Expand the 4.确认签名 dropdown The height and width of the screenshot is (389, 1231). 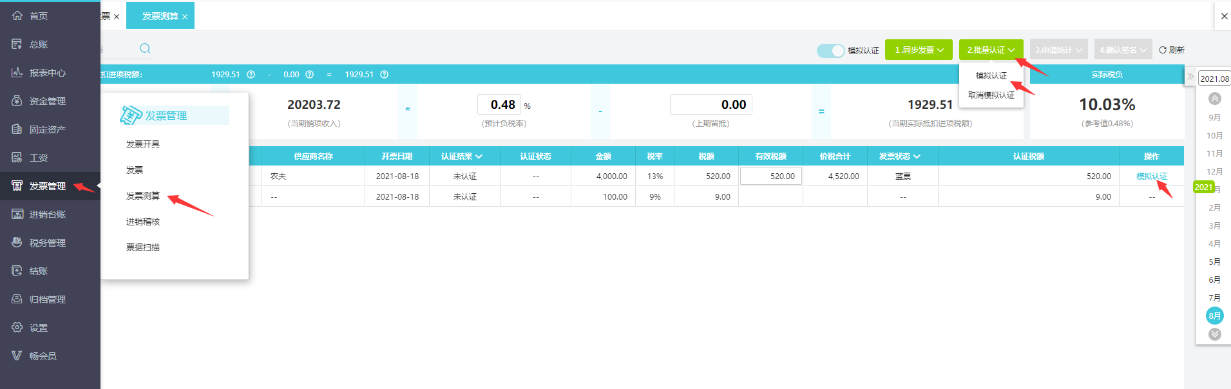click(1123, 50)
